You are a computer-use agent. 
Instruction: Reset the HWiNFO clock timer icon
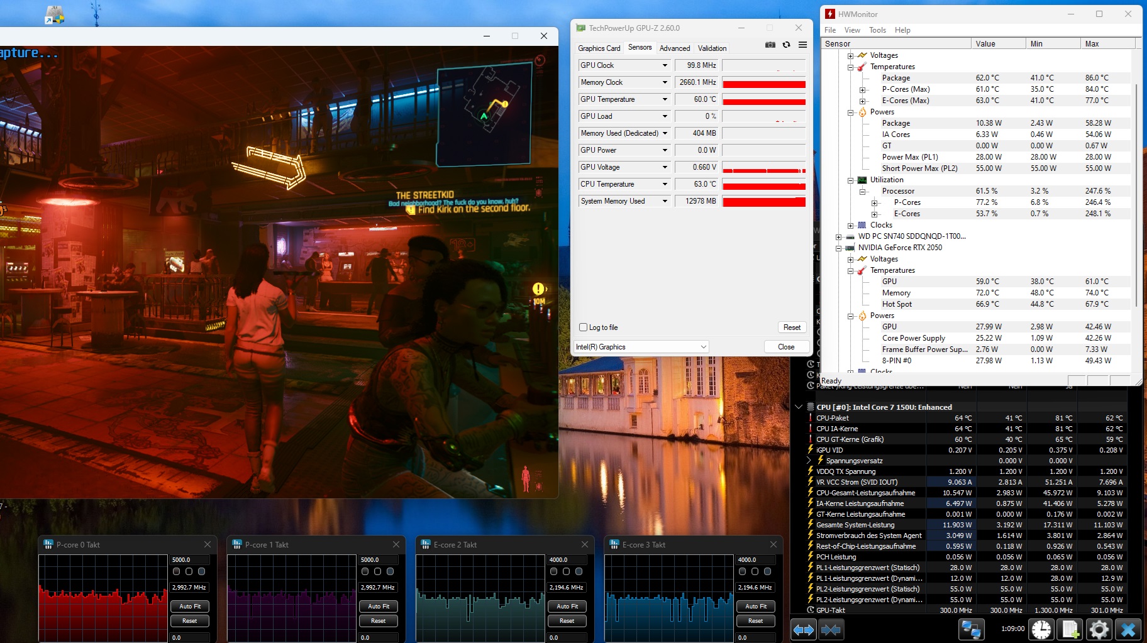point(1041,629)
